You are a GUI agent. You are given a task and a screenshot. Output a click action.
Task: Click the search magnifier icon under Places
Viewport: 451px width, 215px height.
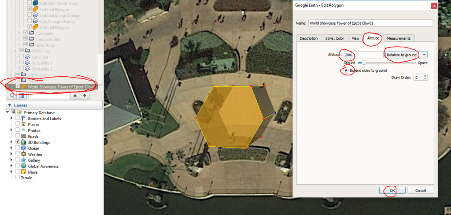pyautogui.click(x=12, y=96)
